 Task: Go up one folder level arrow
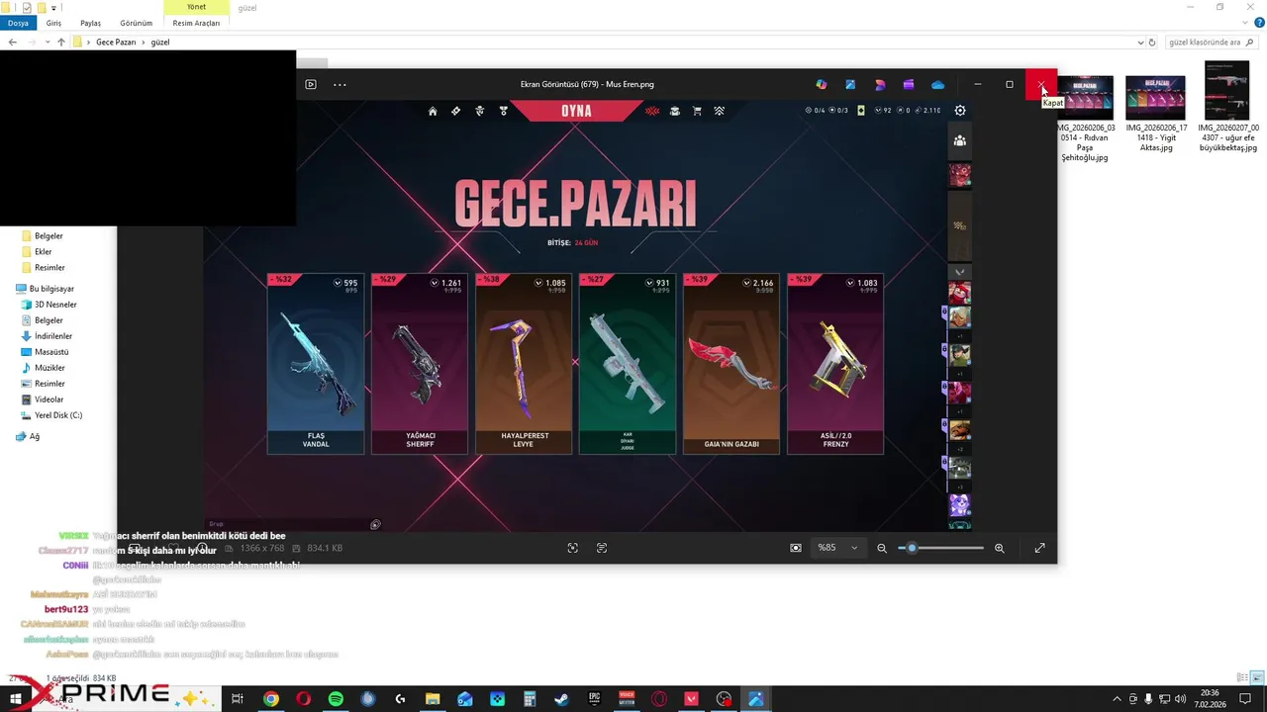[x=61, y=43]
